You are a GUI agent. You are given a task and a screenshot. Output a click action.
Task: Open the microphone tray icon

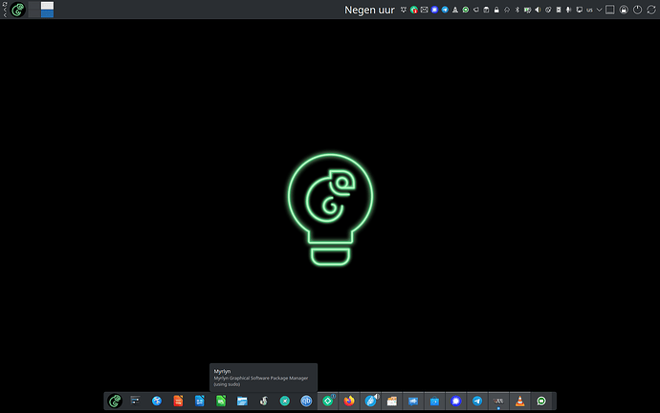tap(569, 10)
